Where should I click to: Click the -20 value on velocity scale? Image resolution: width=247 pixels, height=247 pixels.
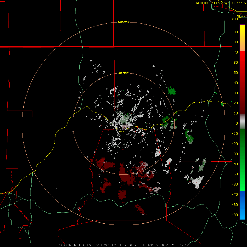point(235,144)
